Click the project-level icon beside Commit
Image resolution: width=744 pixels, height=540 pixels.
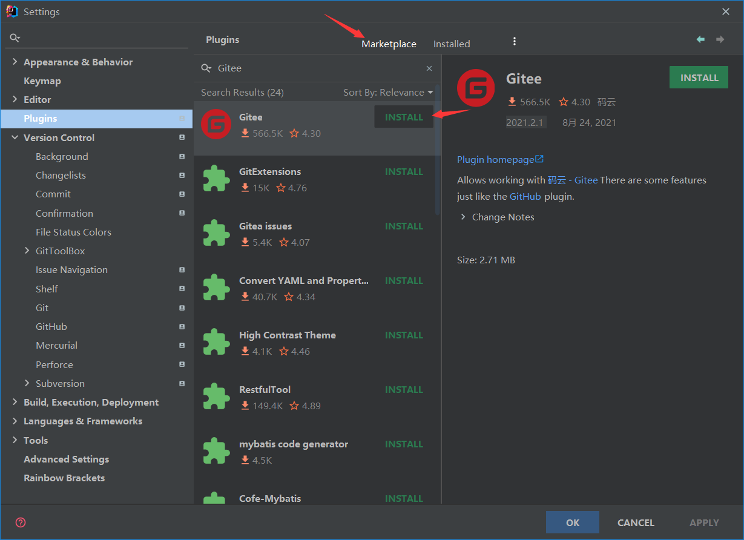click(x=182, y=194)
